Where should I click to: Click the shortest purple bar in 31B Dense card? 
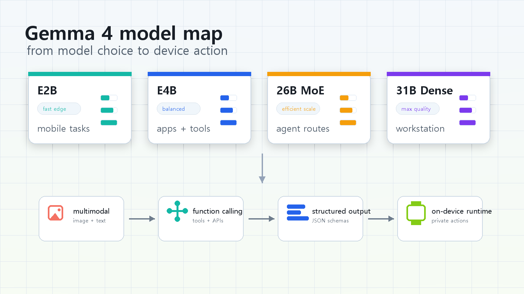464,98
